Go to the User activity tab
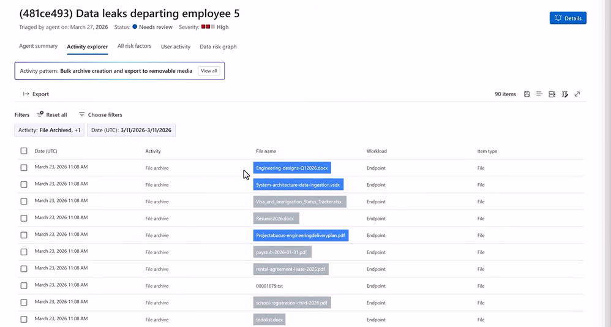This screenshot has width=611, height=327. 176,47
